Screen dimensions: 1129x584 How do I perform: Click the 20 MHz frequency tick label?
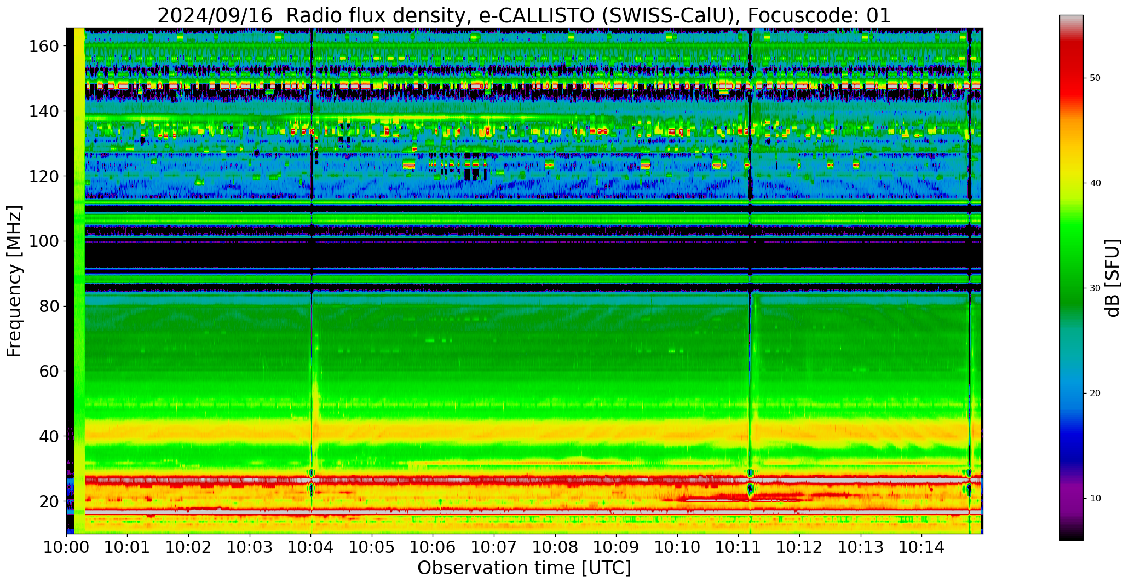click(x=49, y=501)
